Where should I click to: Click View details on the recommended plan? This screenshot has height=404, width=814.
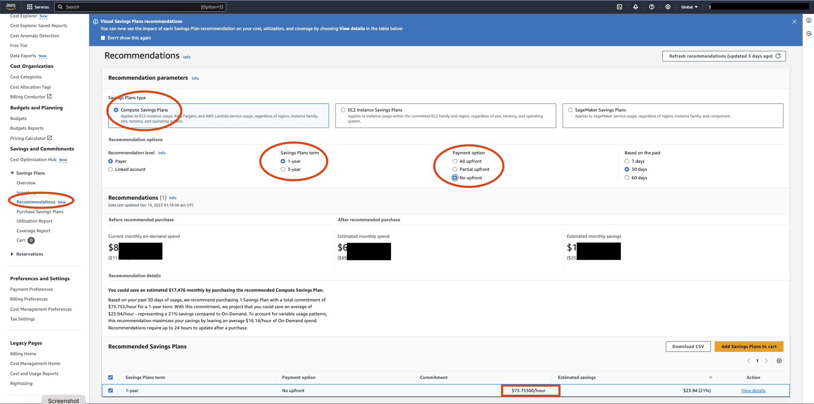(x=753, y=390)
